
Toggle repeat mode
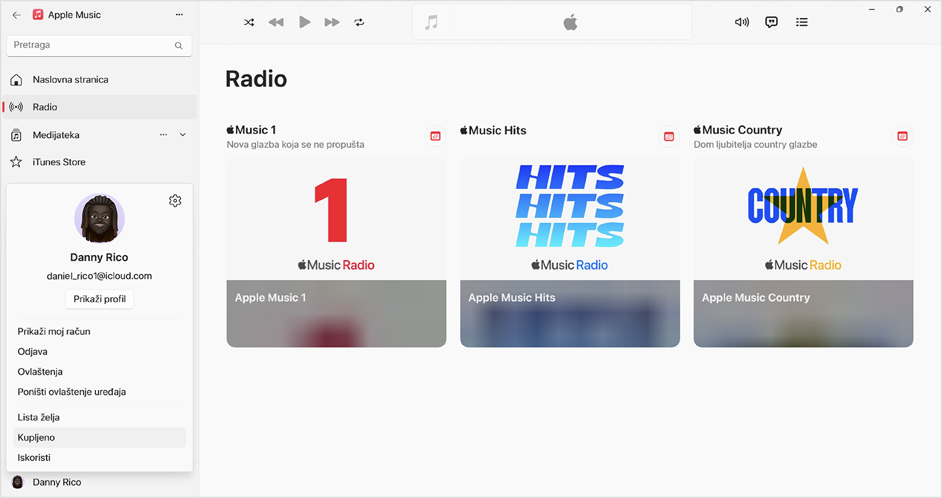[359, 22]
